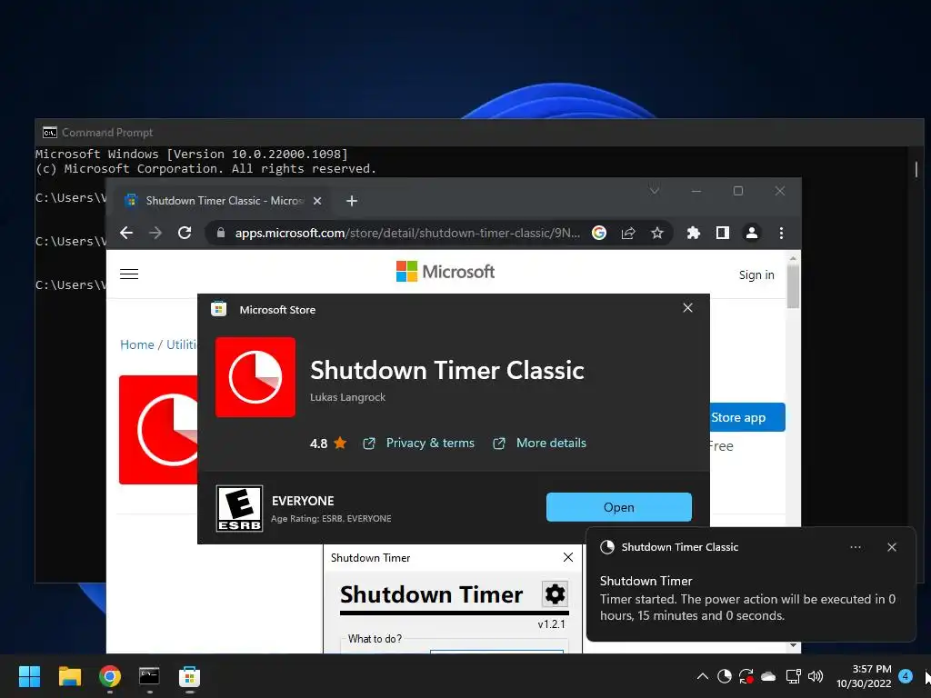The width and height of the screenshot is (931, 698).
Task: Click the red Shutdown Timer app icon in popup
Action: 255,377
